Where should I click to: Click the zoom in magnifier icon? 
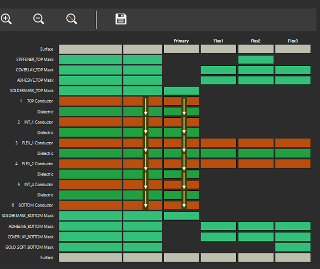(6, 19)
